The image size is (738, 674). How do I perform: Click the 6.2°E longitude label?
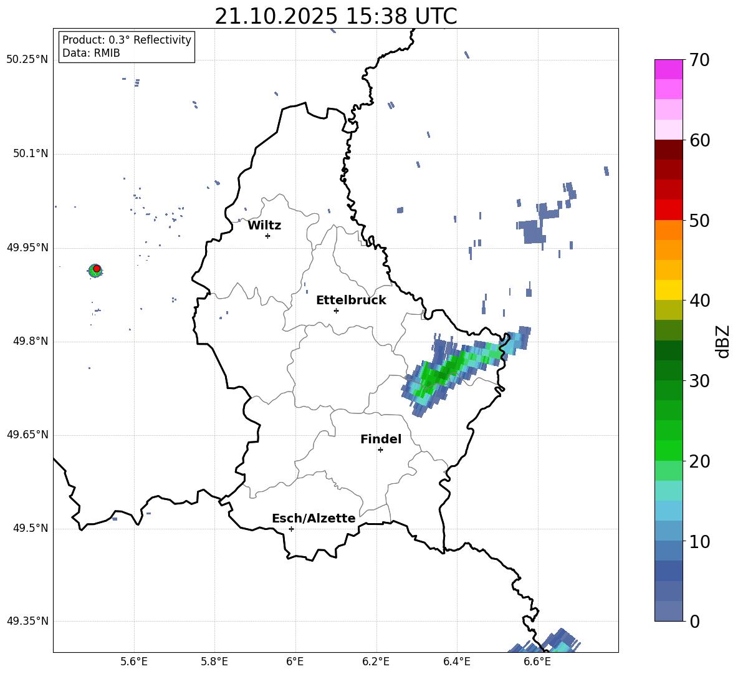[x=376, y=662]
